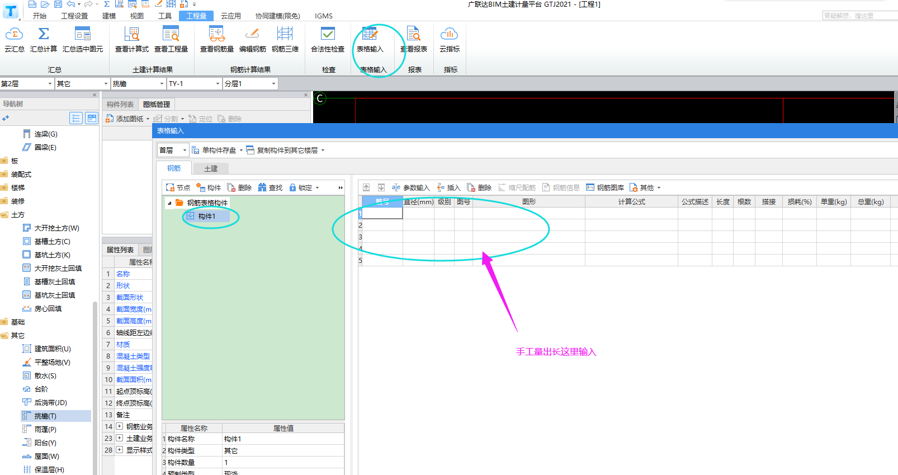Insert a row with 插入
Screen dimensions: 898x475
click(x=448, y=187)
